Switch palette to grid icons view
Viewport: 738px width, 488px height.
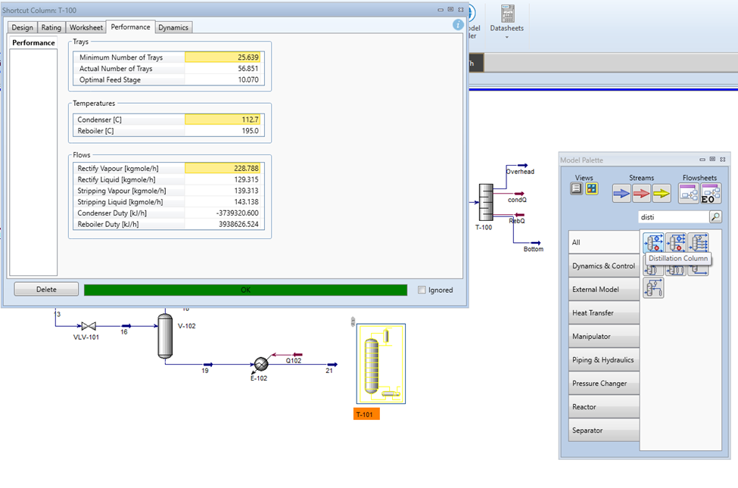pos(592,188)
